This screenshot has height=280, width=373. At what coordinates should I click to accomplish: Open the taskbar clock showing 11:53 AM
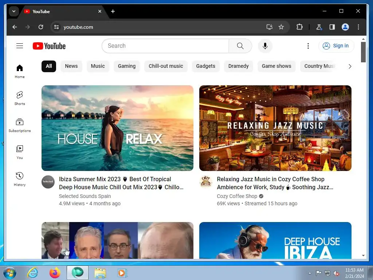(354, 273)
